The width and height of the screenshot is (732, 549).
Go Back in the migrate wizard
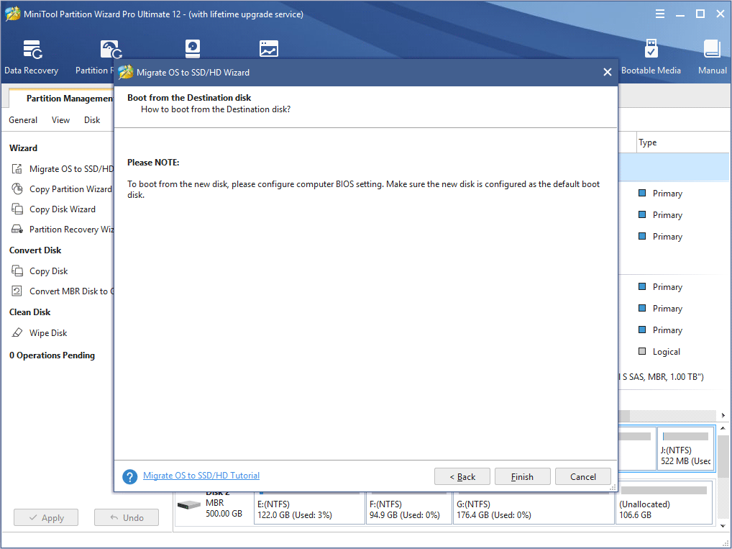pos(462,476)
